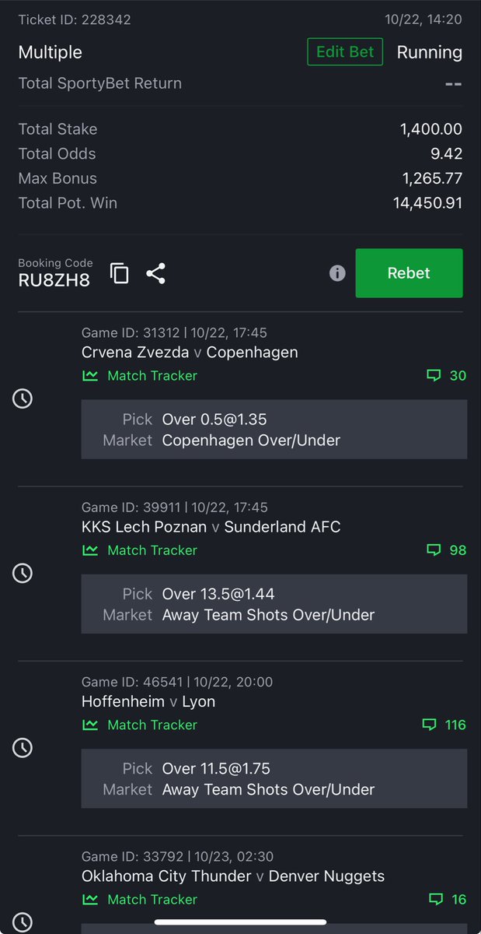Select the Over 13.5@1.44 pick box
481x934 pixels.
click(x=274, y=604)
